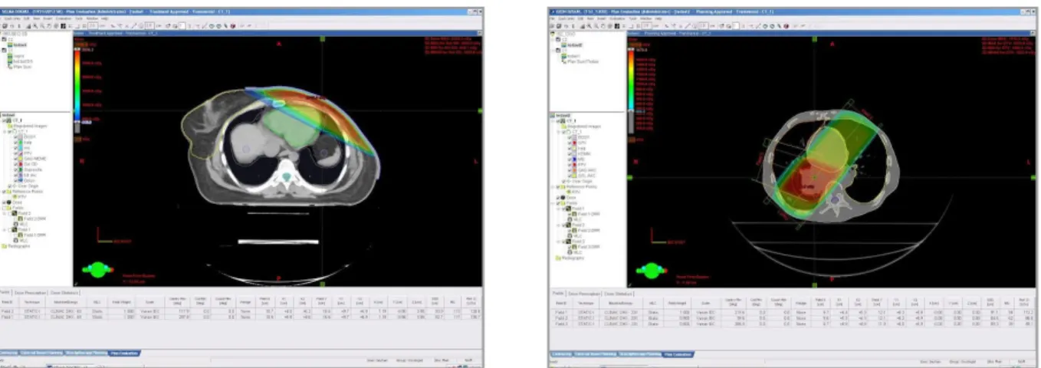The height and width of the screenshot is (368, 1041).
Task: Click magnifier zoom icon in left toolbar
Action: point(35,26)
